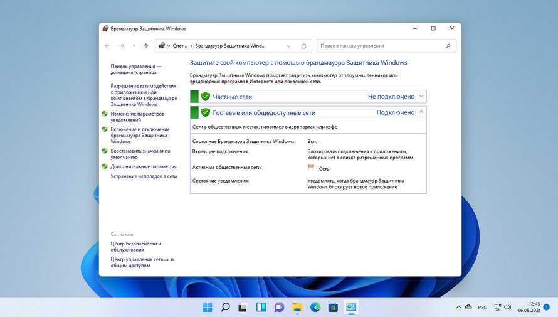Click the 'Подключено' status text
Image resolution: width=558 pixels, height=317 pixels.
point(396,112)
